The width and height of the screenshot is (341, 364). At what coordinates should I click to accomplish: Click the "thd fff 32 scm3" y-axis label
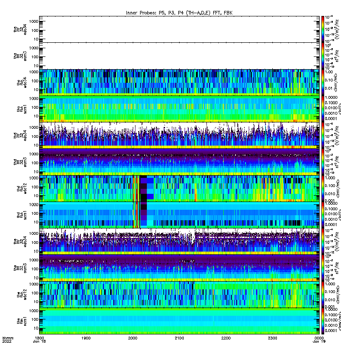coord(20,162)
